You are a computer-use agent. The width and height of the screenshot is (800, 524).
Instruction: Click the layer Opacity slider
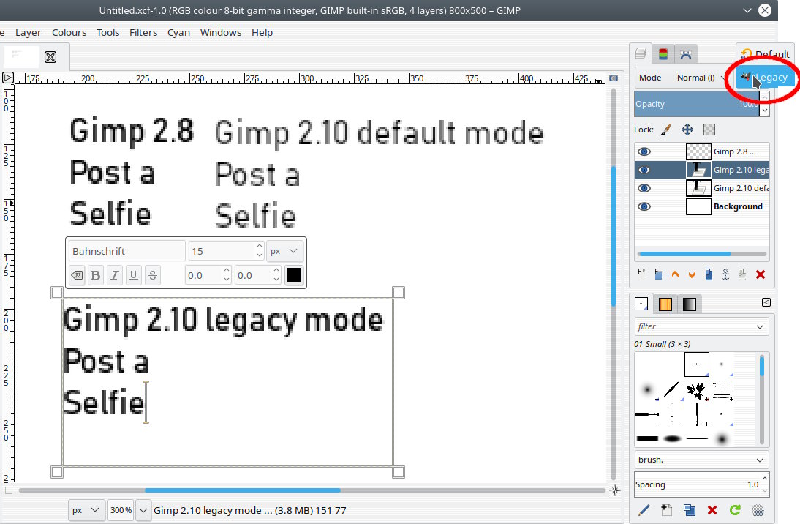point(696,104)
